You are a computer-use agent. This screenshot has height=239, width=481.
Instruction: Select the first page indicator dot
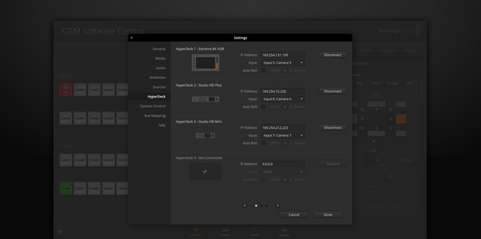pos(256,206)
